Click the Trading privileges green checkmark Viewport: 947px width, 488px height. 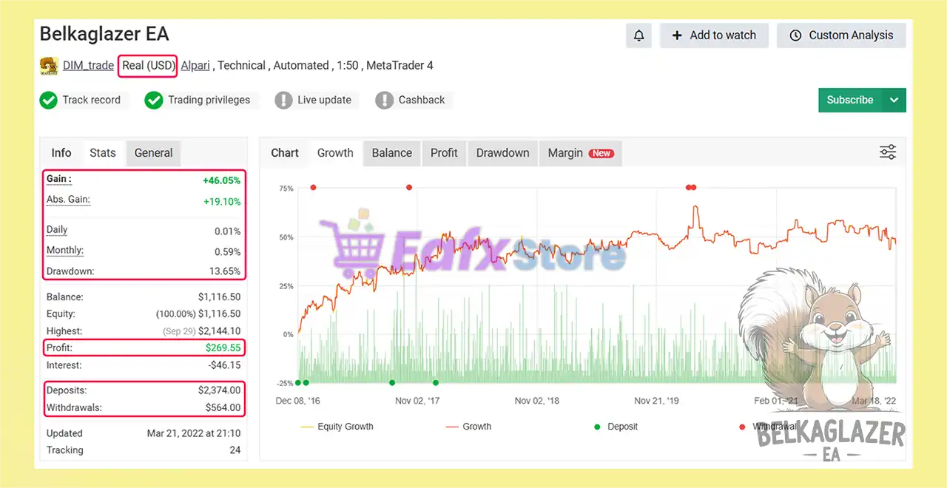coord(154,100)
